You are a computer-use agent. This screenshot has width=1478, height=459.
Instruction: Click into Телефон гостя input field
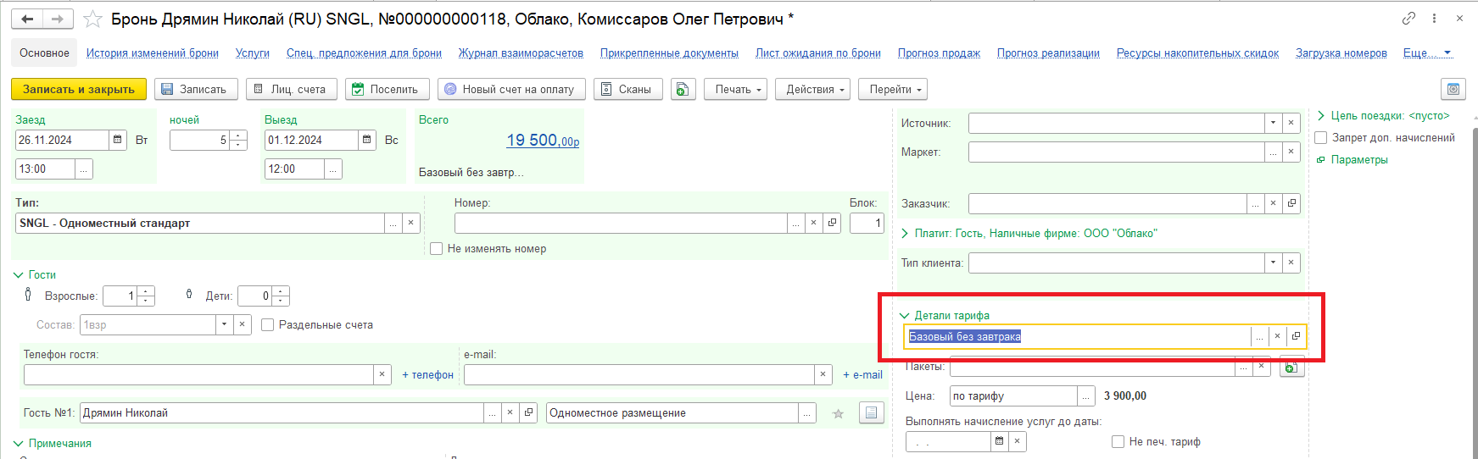tap(198, 374)
